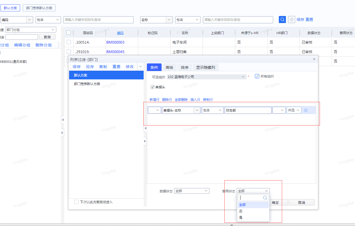Open the 可选组织 dropdown showing 102 蓝海电子公司

tap(242, 77)
